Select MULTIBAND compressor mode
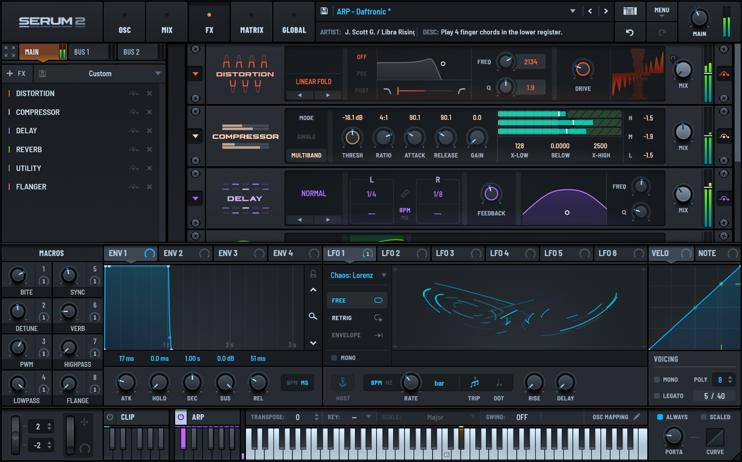Image resolution: width=742 pixels, height=462 pixels. tap(306, 155)
